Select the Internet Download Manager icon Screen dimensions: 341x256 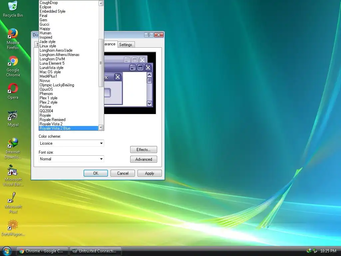[13, 148]
